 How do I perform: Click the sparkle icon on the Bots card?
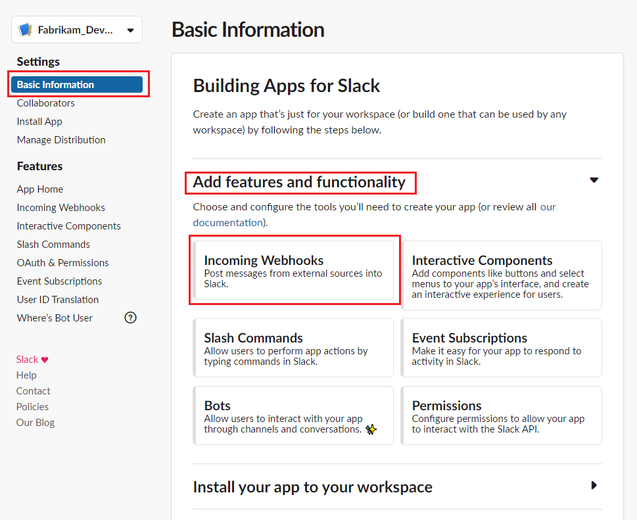pyautogui.click(x=371, y=429)
